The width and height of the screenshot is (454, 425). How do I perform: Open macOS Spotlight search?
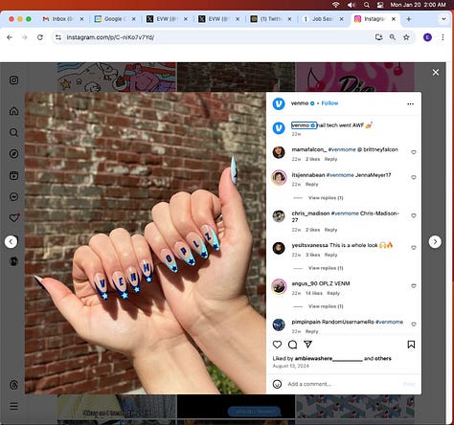coord(367,5)
